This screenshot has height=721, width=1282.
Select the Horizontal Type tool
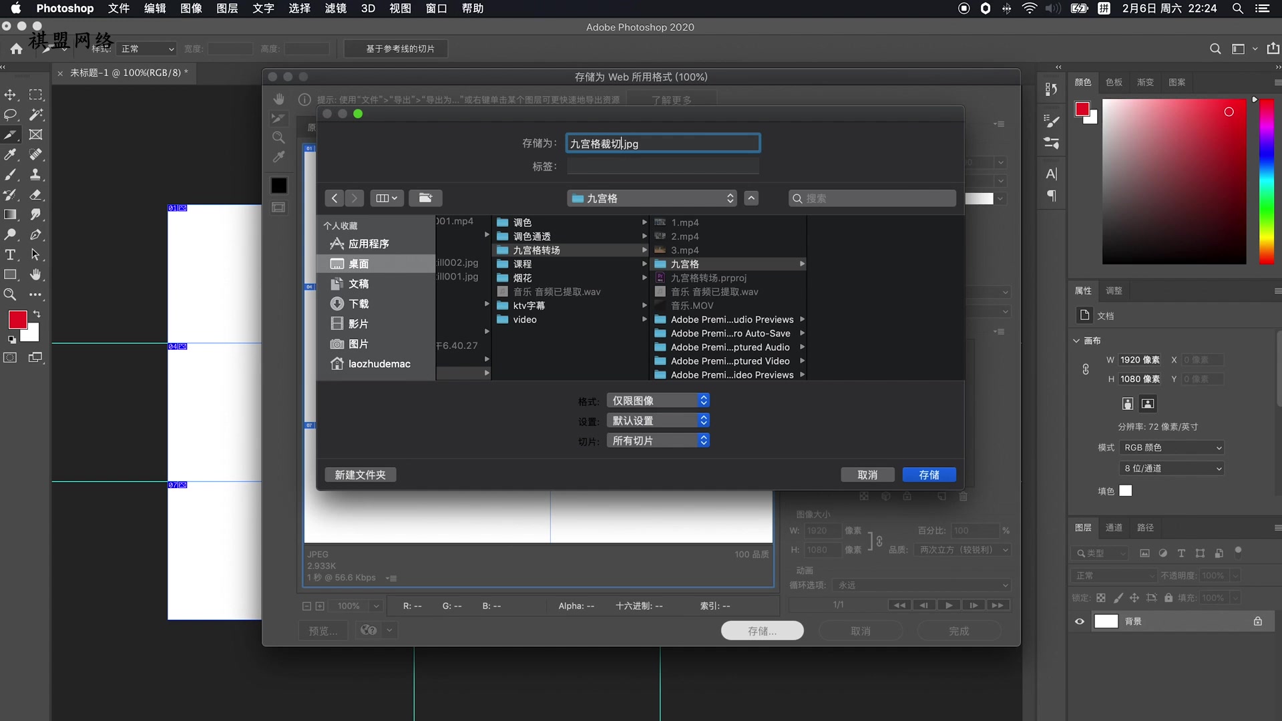click(x=11, y=255)
